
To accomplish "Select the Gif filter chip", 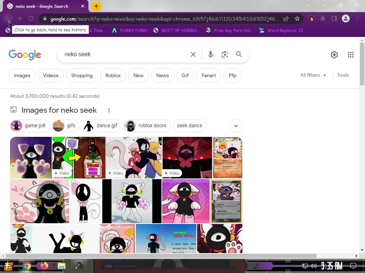I will pyautogui.click(x=185, y=75).
